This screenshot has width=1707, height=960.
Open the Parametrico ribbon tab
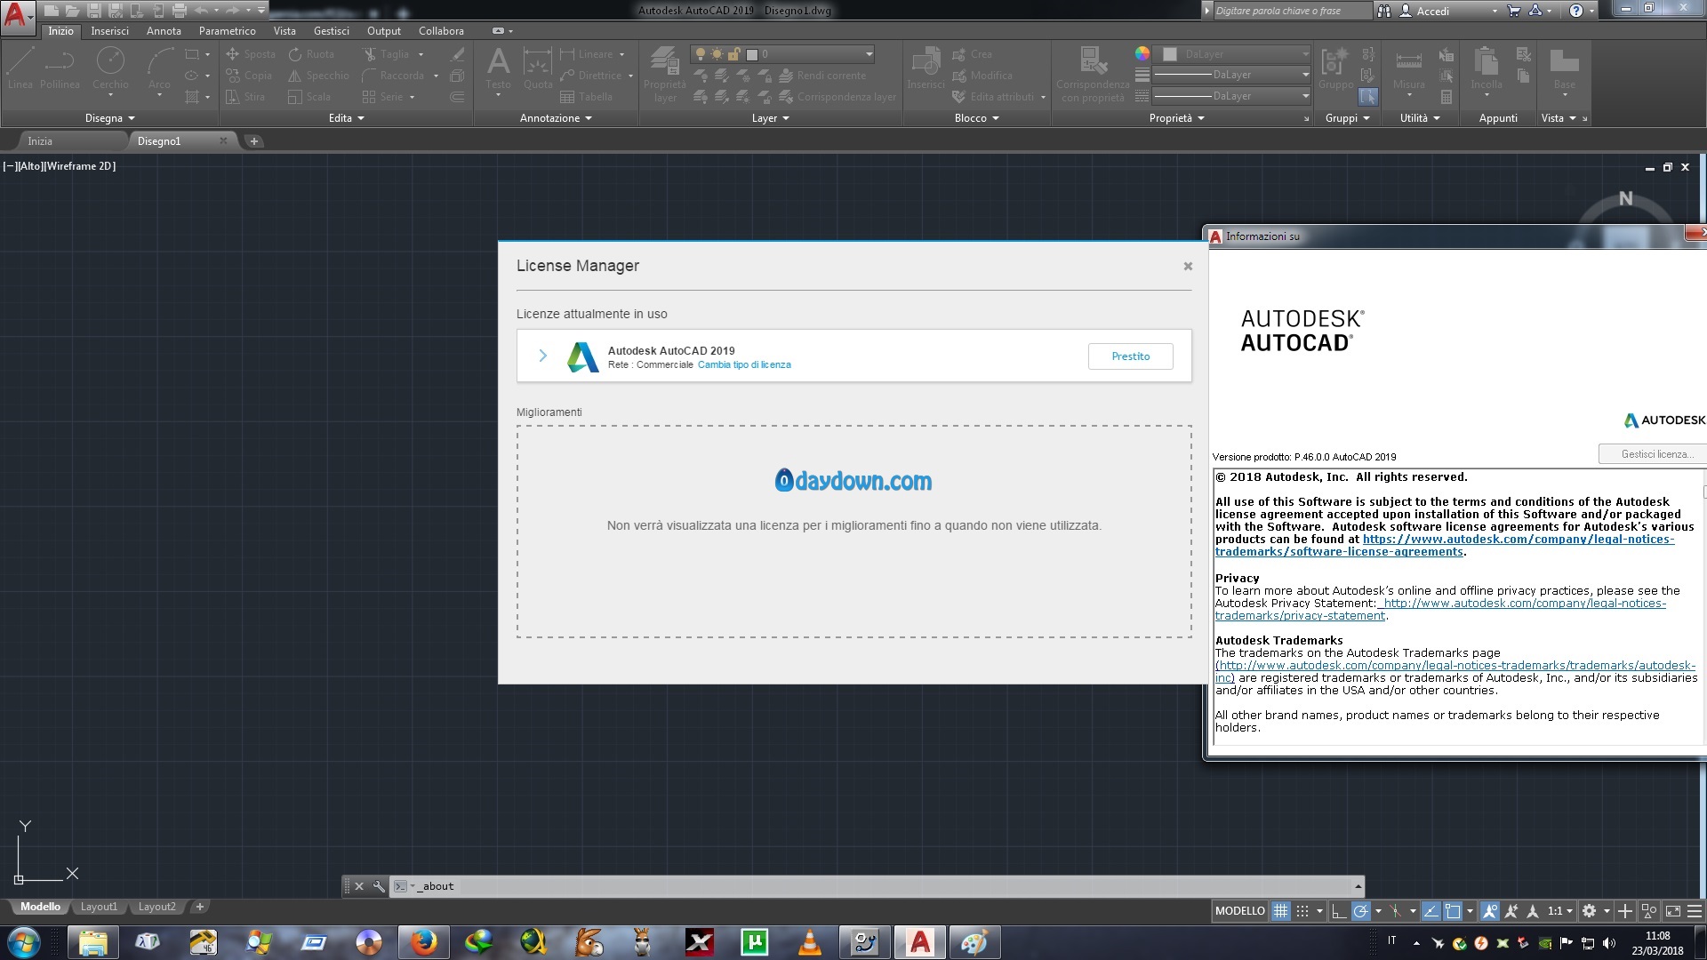coord(228,30)
